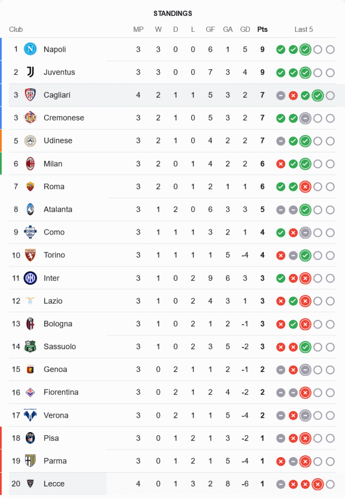Click Roma's highlighted latest loss indicator
This screenshot has height=498, width=345.
click(305, 187)
